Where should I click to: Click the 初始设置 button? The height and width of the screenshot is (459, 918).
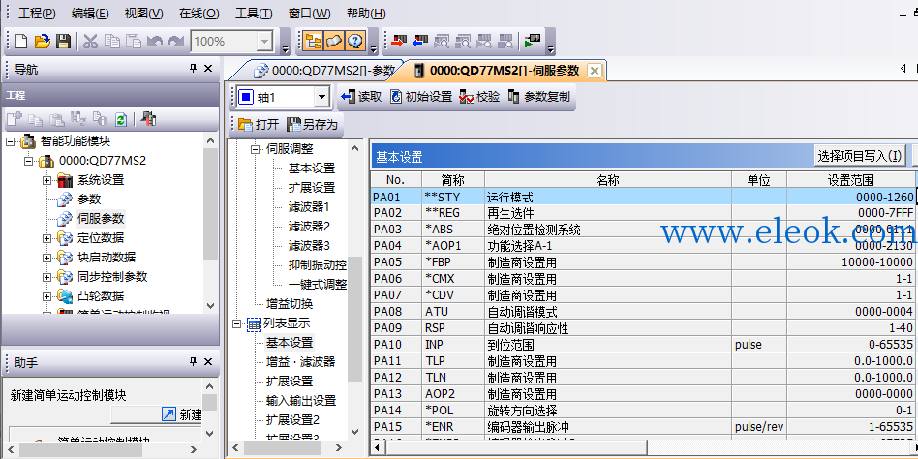[421, 97]
